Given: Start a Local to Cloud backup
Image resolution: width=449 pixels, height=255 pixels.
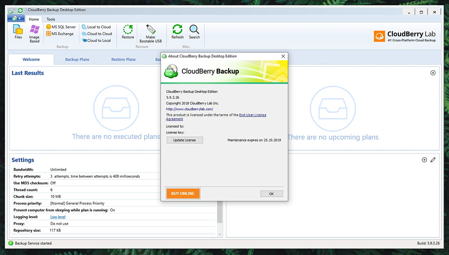Looking at the screenshot, I should tap(96, 27).
